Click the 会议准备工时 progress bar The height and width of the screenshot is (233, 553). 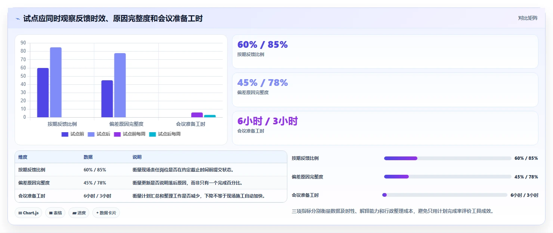[445, 195]
